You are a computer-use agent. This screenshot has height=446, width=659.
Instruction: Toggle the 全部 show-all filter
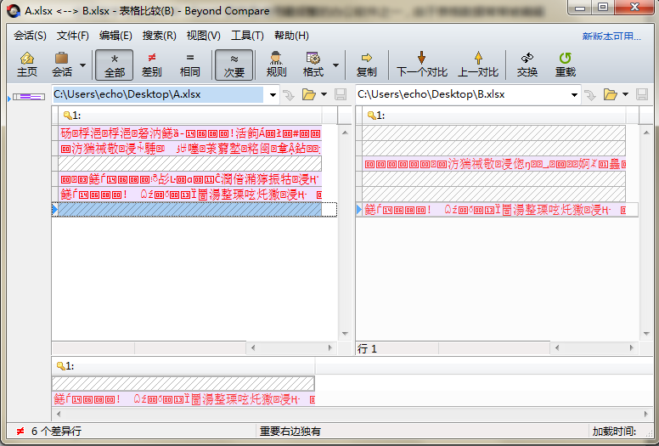tap(115, 65)
